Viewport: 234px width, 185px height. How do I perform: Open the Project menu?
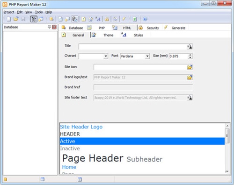[9, 12]
